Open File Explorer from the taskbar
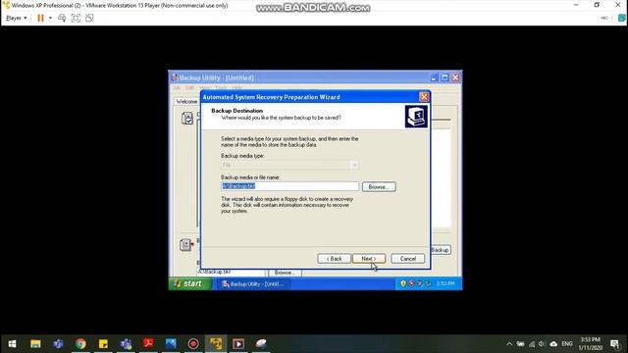 (35, 344)
